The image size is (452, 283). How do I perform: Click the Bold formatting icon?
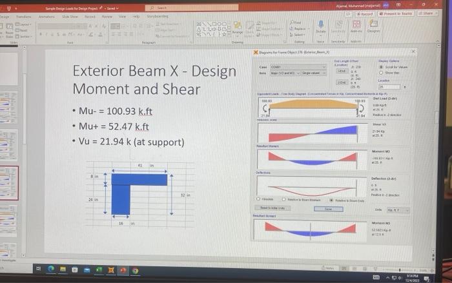tap(41, 34)
